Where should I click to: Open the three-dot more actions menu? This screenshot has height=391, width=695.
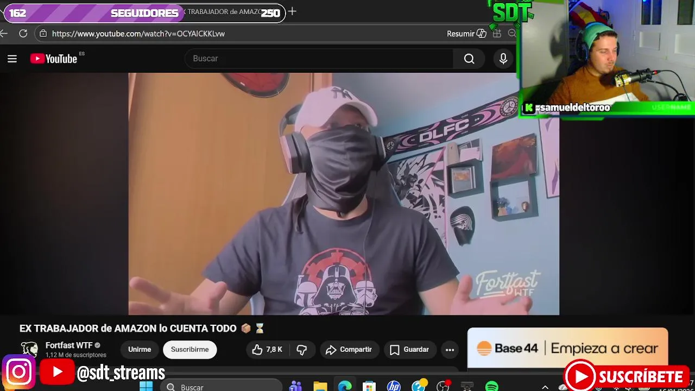point(450,350)
